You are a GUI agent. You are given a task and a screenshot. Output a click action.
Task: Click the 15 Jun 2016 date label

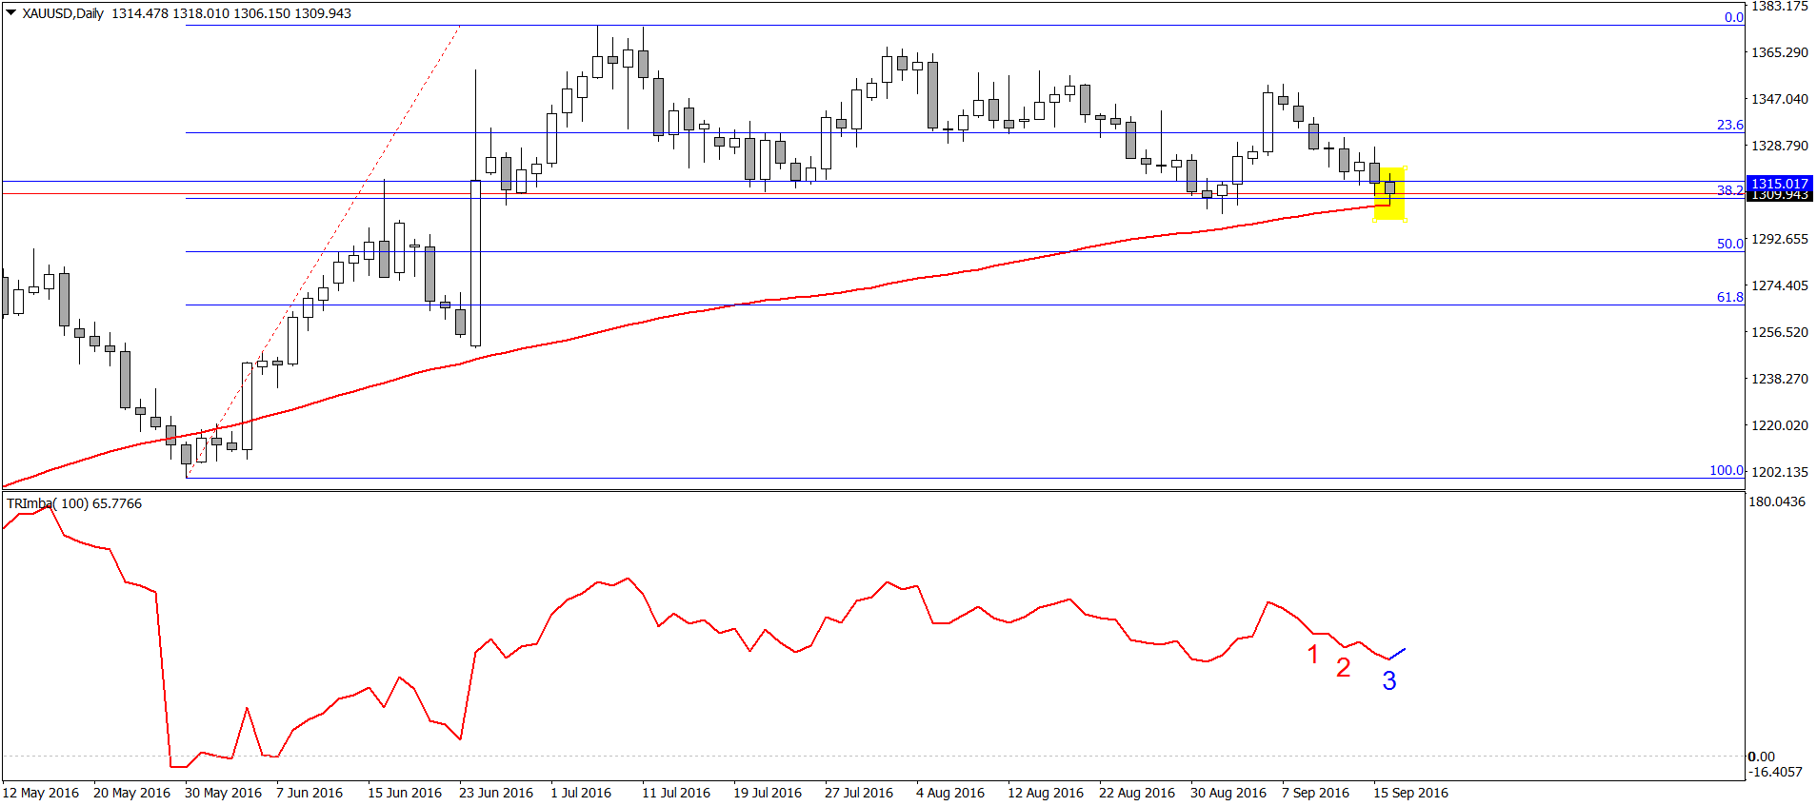coord(405,793)
